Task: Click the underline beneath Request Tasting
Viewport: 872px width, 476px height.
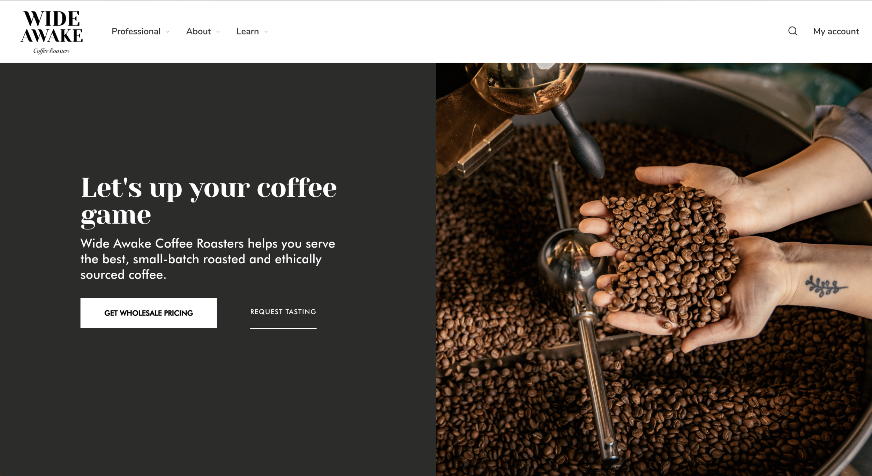Action: 283,328
